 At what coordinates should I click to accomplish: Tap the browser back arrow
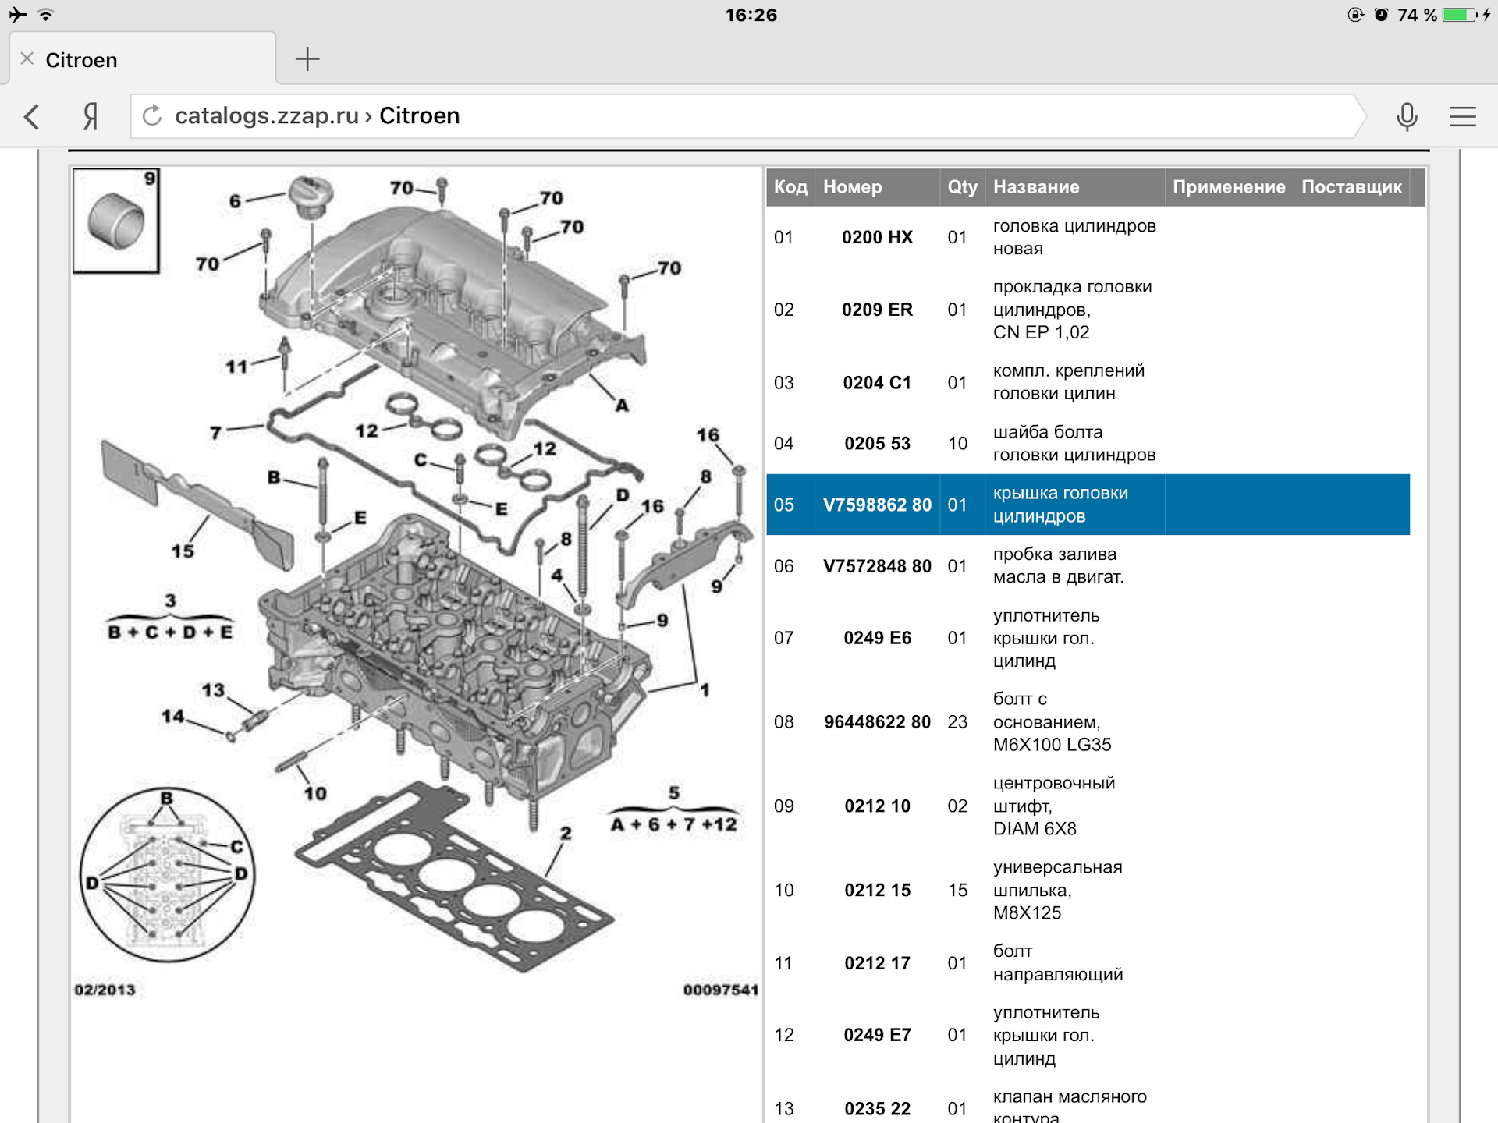pos(32,117)
